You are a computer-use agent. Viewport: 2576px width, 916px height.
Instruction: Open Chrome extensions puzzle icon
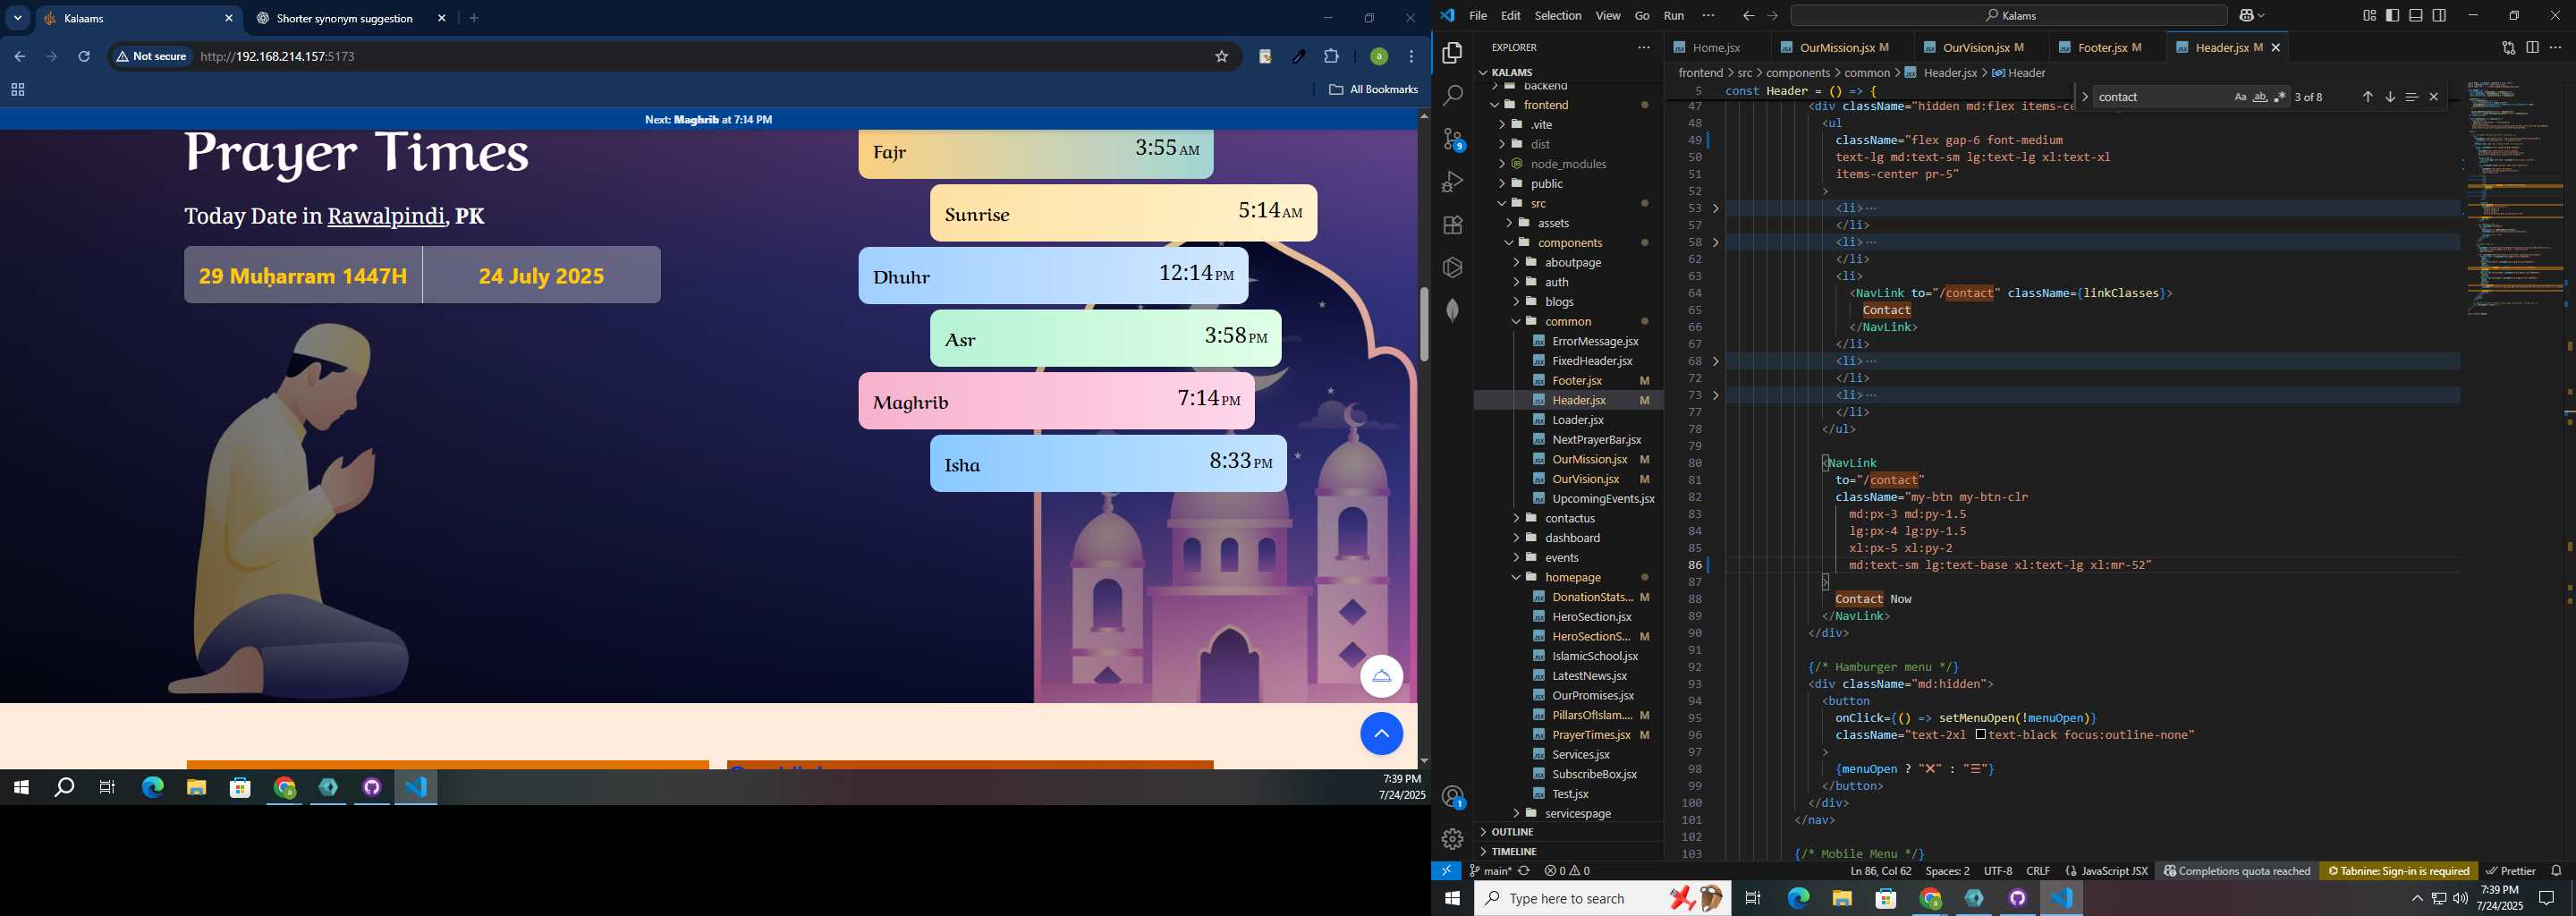[1331, 57]
